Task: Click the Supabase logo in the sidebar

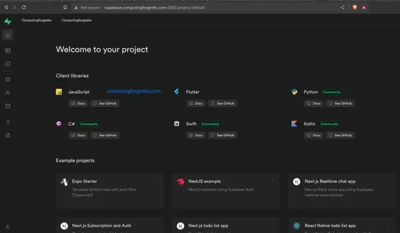Action: 7,21
